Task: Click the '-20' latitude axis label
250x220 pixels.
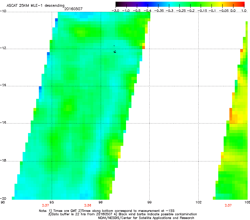Action: pyautogui.click(x=3, y=198)
